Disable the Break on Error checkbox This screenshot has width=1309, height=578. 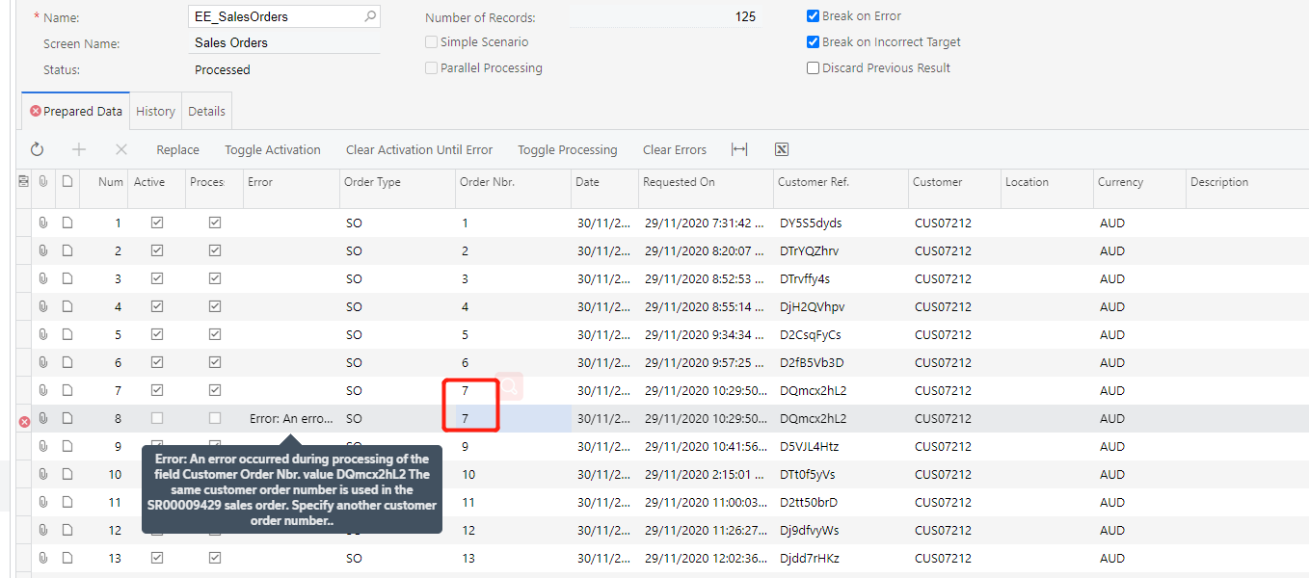(814, 16)
